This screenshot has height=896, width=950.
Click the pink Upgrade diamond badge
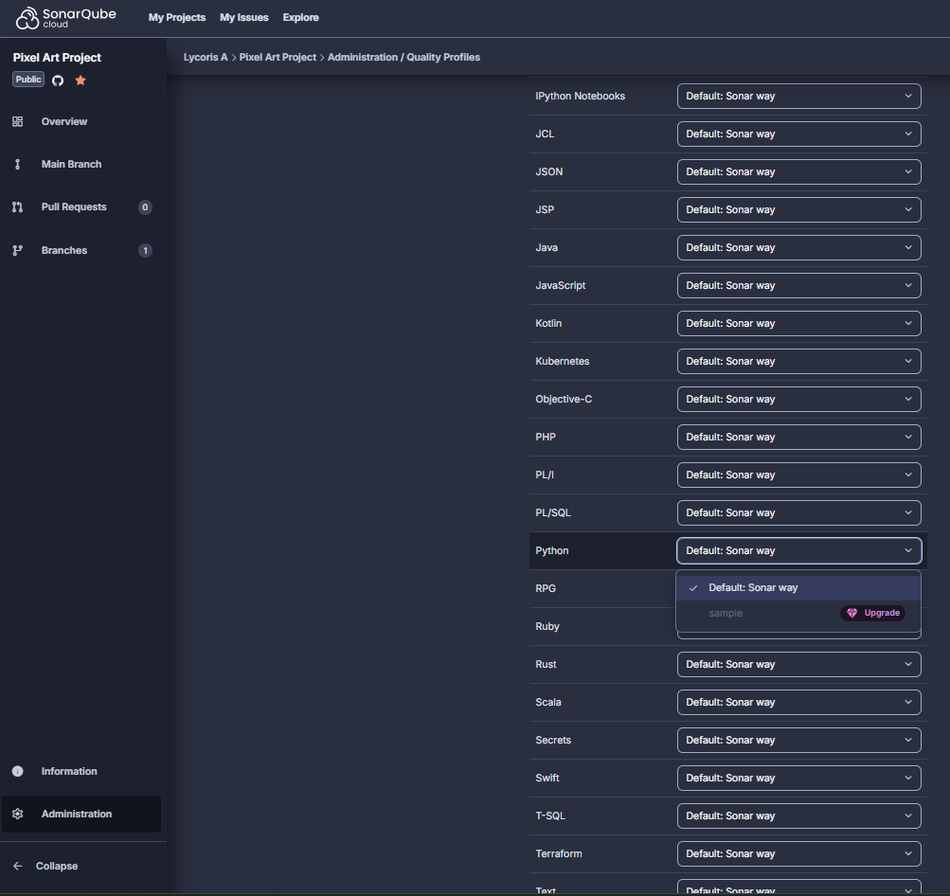[872, 613]
